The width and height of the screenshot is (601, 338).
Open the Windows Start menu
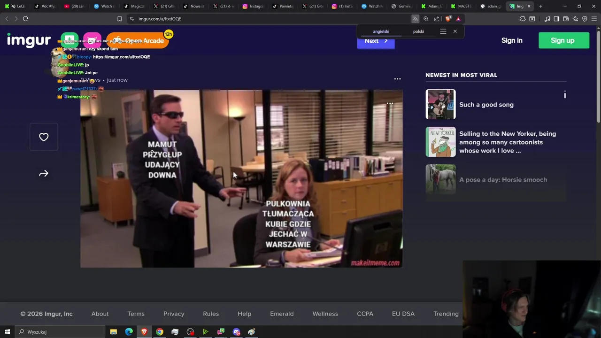click(x=7, y=332)
